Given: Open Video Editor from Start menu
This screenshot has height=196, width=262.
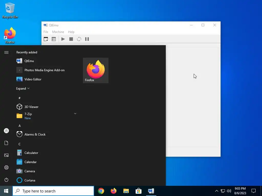Looking at the screenshot, I should coord(47,79).
